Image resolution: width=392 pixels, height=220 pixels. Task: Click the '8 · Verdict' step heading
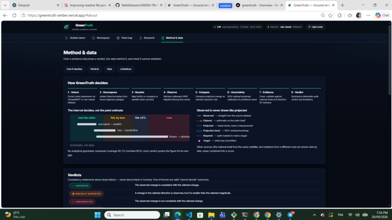tap(297, 92)
